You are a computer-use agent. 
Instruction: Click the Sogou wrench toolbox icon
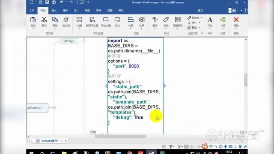[245, 146]
